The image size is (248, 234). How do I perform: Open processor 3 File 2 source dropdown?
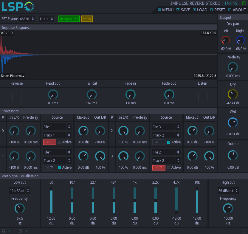[x=166, y=152]
